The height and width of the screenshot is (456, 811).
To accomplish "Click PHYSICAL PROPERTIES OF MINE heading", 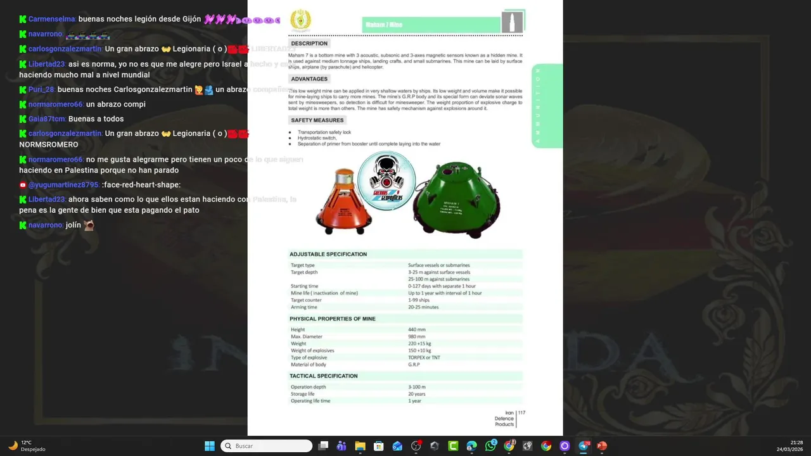I will pos(333,319).
